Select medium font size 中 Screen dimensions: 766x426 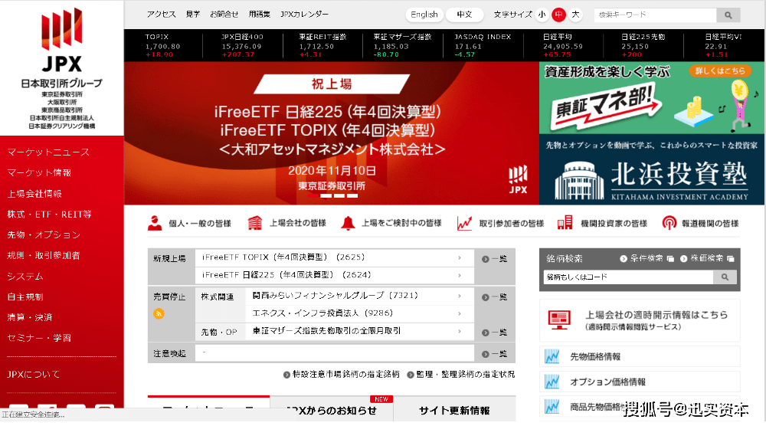pos(558,15)
